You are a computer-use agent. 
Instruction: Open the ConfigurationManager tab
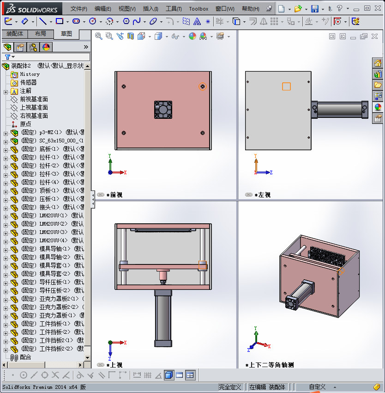(x=33, y=47)
